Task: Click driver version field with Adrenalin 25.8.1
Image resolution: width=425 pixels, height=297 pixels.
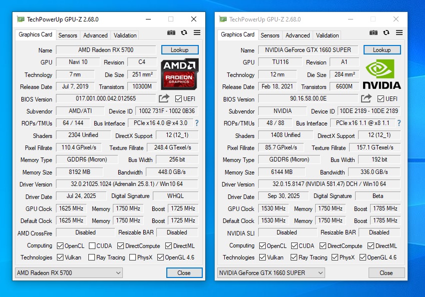Action: (x=127, y=184)
